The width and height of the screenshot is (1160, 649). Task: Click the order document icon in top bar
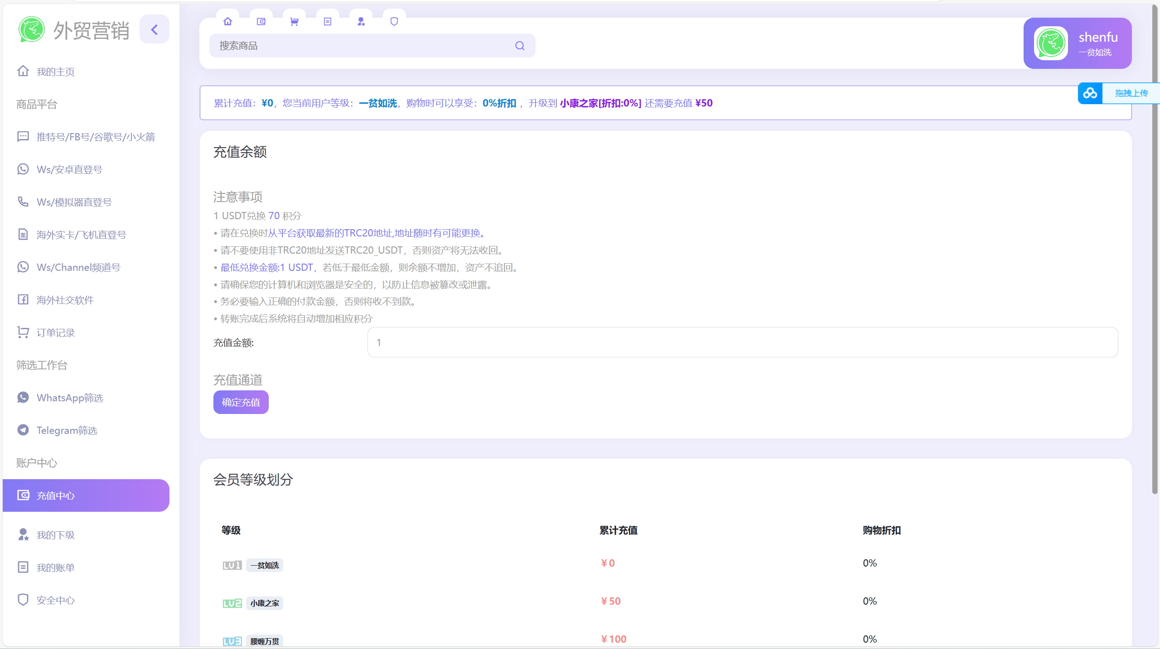click(328, 21)
